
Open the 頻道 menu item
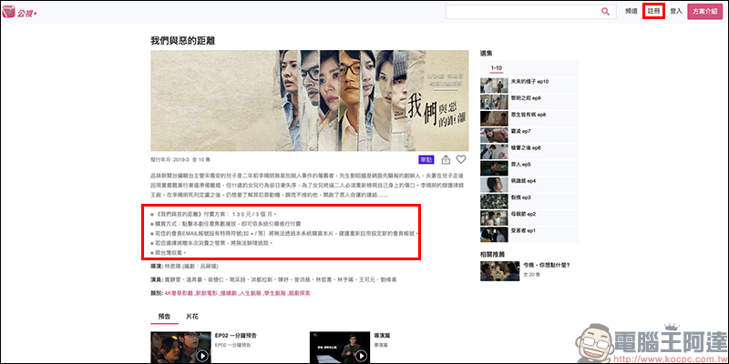tap(631, 12)
